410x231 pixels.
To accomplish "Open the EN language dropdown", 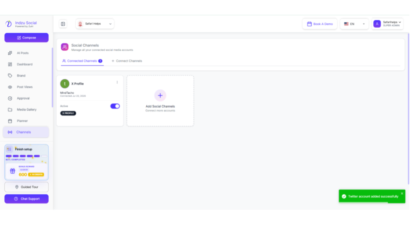I will click(x=354, y=24).
